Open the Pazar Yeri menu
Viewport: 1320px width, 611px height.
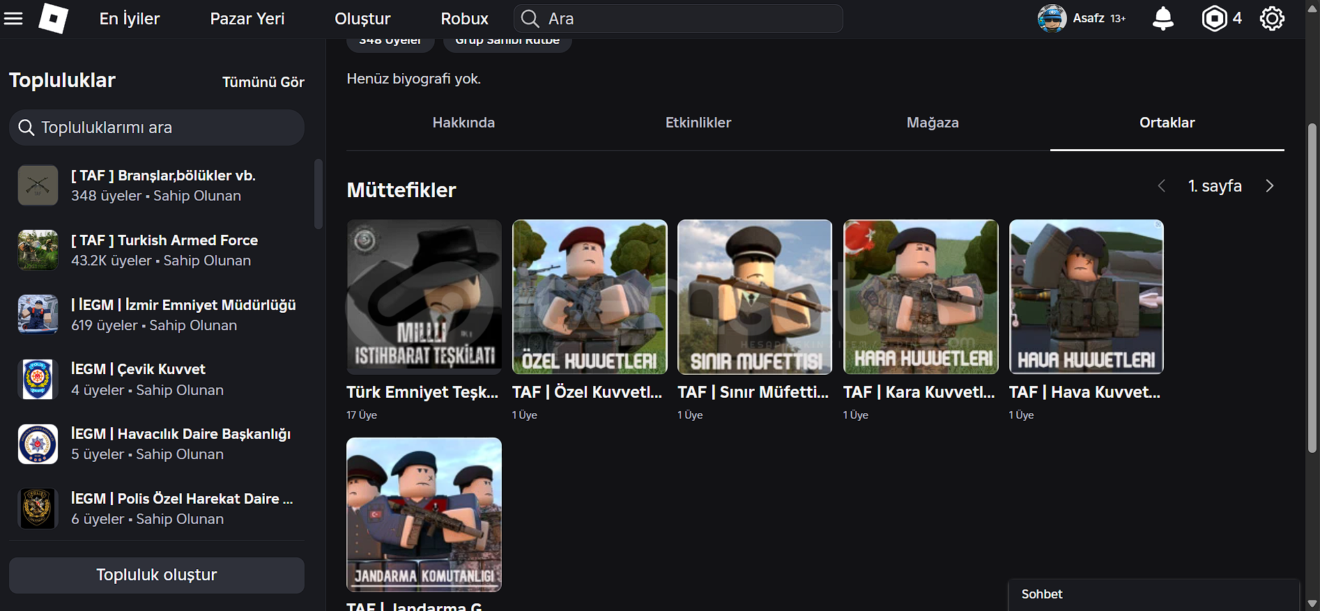coord(247,19)
